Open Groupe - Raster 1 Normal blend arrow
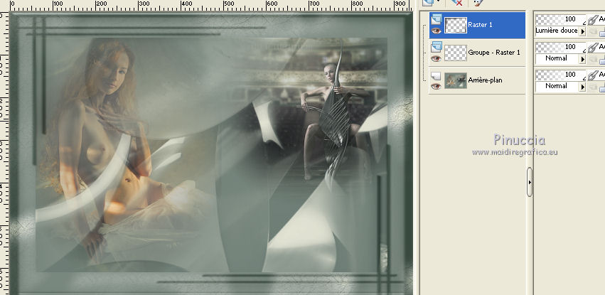Image resolution: width=605 pixels, height=295 pixels. pyautogui.click(x=583, y=60)
